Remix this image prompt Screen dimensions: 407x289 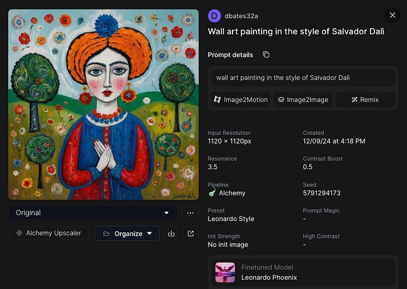[365, 99]
